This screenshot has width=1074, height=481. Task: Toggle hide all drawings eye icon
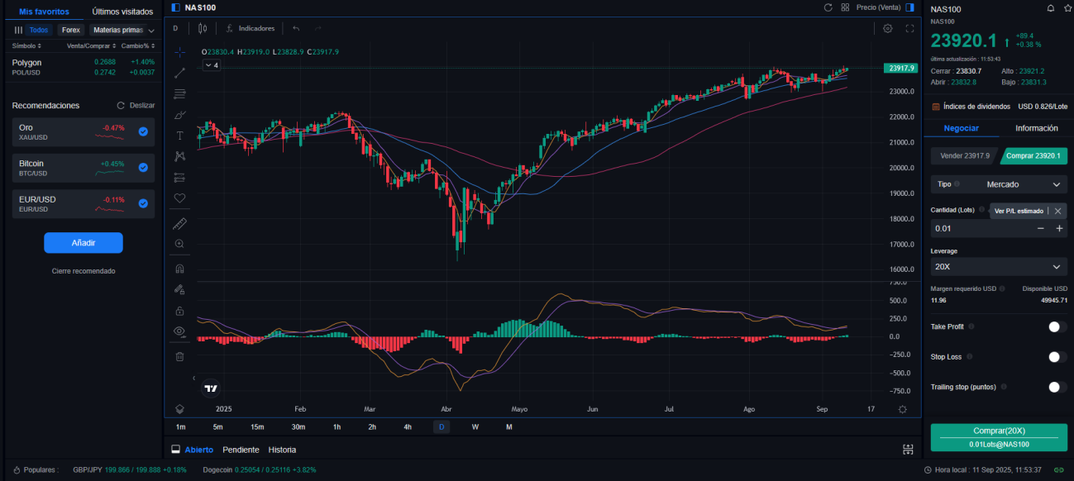point(179,331)
